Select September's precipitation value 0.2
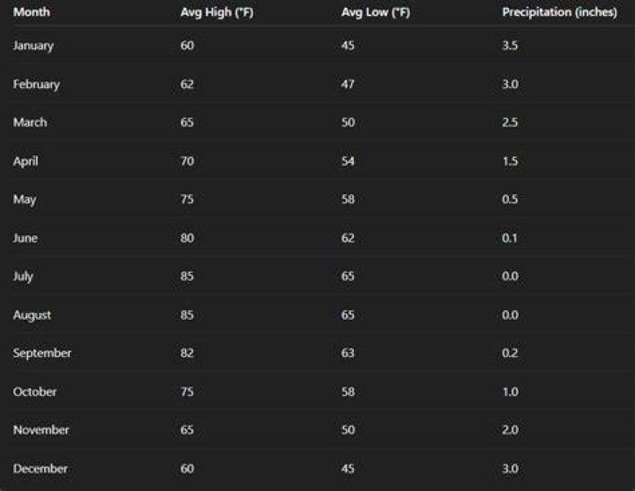 (x=510, y=353)
